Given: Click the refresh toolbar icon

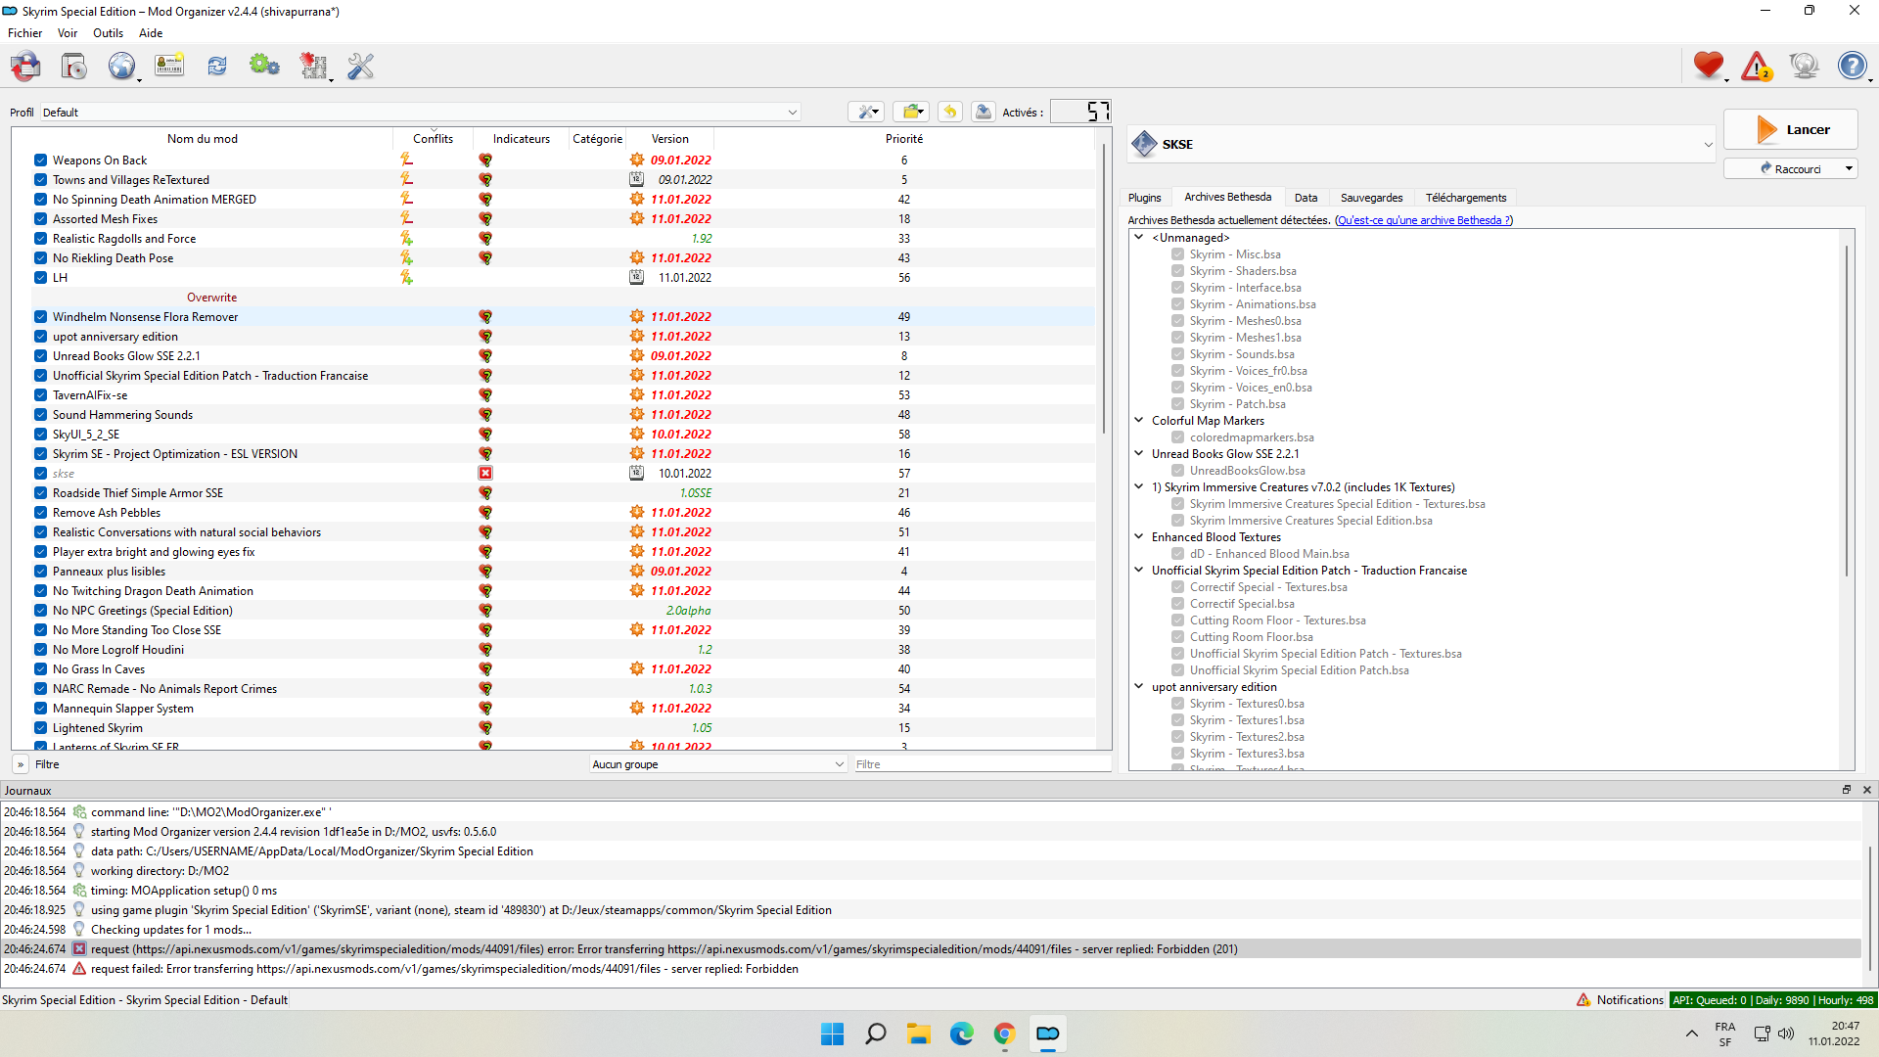Looking at the screenshot, I should (x=217, y=67).
